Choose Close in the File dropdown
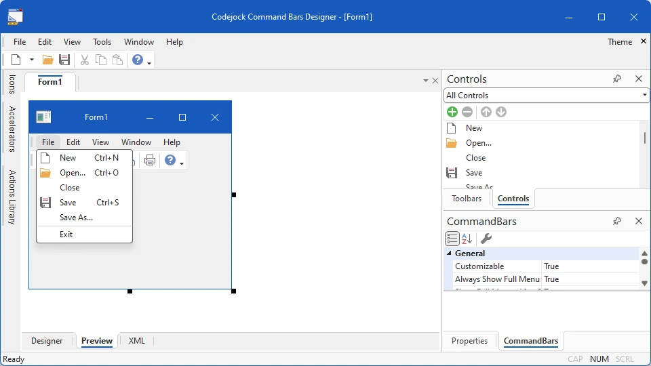Screen dimensions: 651x366 [84, 188]
